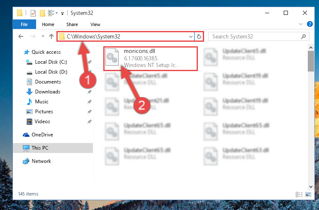Click the vertical scrollbar thumb
This screenshot has height=210, width=319.
pyautogui.click(x=311, y=61)
